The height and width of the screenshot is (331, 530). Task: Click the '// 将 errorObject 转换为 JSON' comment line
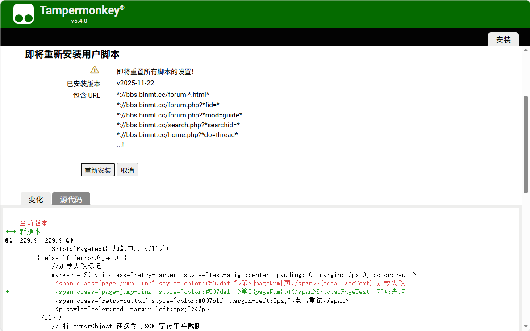[x=126, y=326]
